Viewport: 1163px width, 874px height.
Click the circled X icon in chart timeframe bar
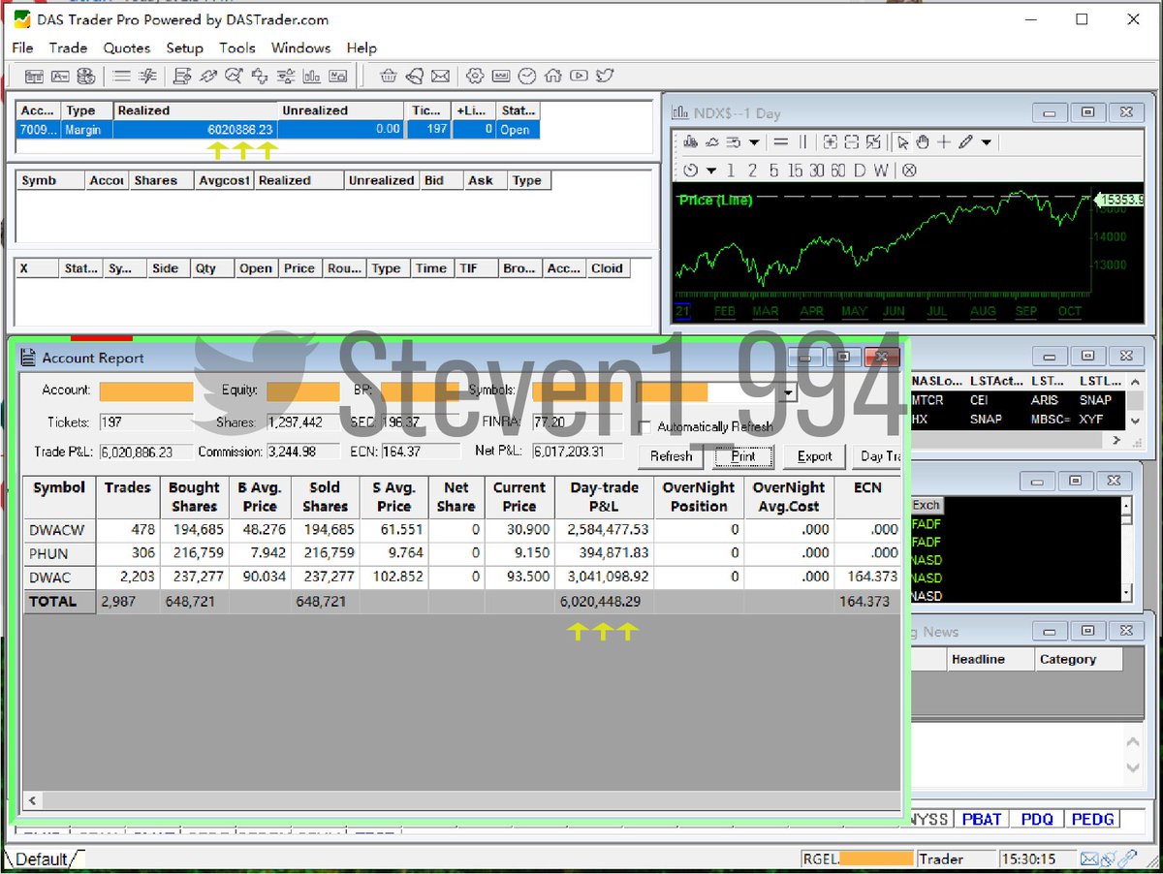[x=908, y=171]
